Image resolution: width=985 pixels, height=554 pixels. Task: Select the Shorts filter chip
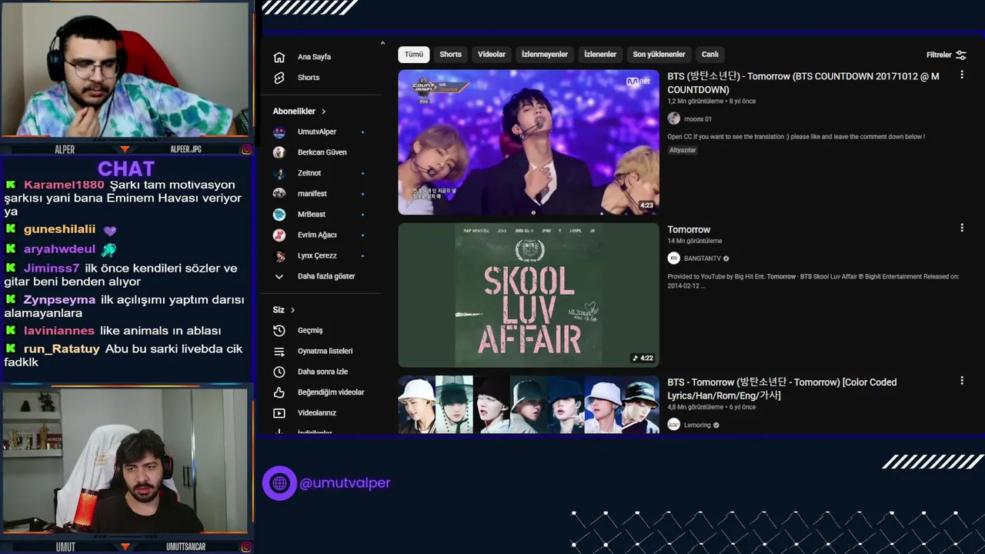pos(451,55)
